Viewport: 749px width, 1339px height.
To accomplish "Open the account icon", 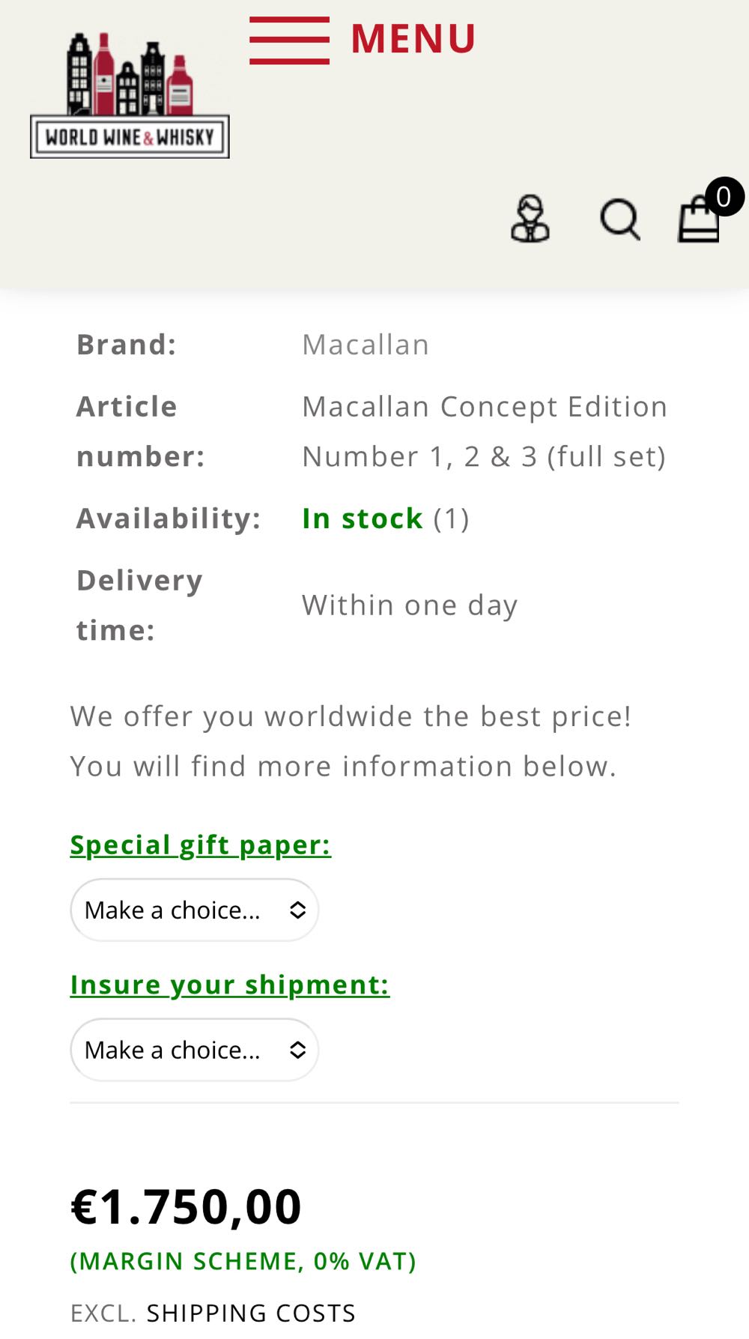I will (530, 219).
